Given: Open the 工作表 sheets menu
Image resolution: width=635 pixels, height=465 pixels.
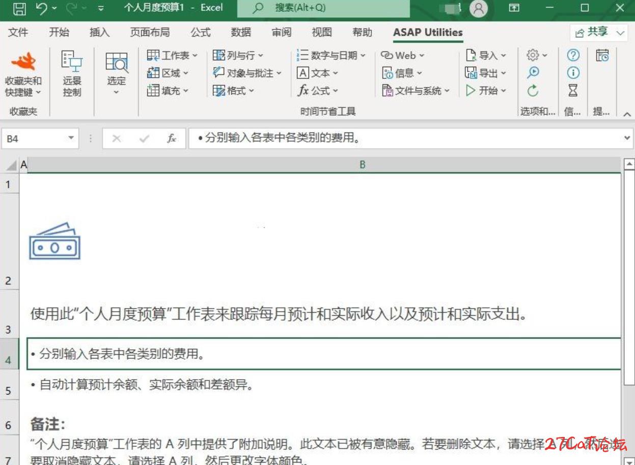Looking at the screenshot, I should (x=172, y=55).
